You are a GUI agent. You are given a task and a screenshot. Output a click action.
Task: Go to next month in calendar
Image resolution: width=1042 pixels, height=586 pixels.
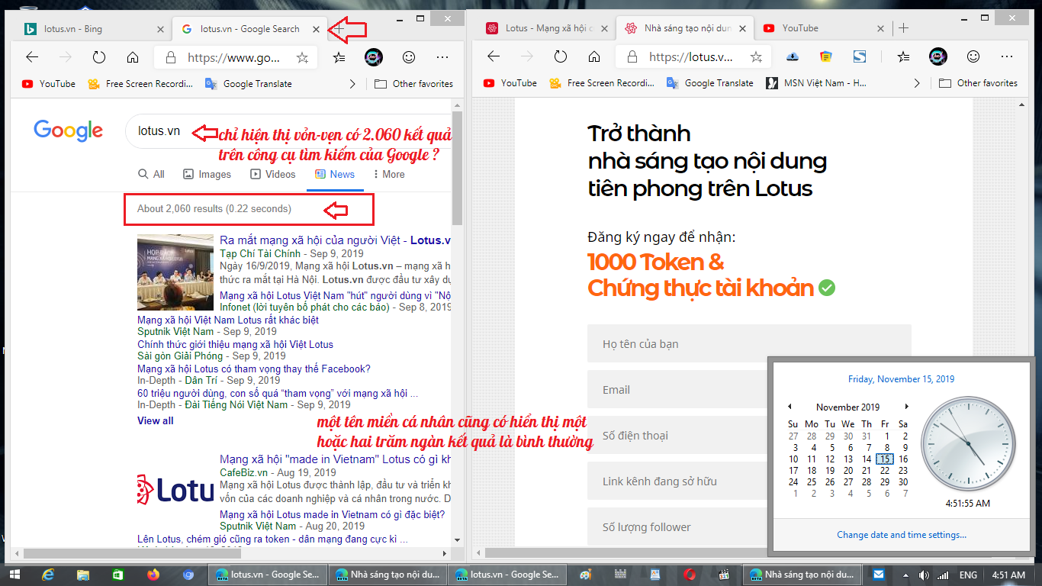tap(906, 407)
